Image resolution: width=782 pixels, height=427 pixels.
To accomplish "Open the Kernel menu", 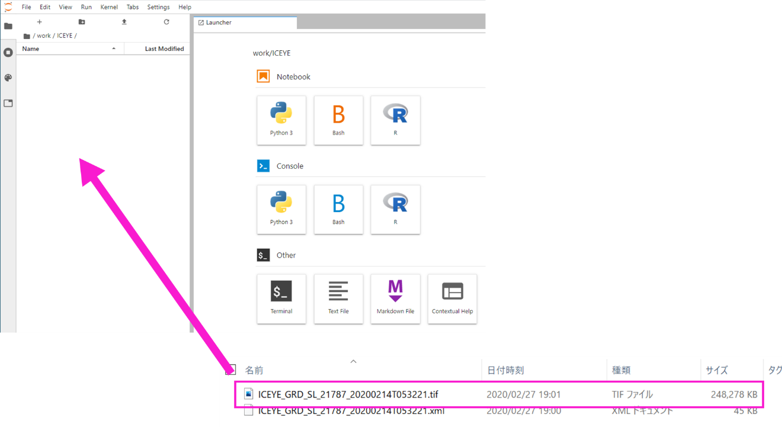I will tap(109, 7).
